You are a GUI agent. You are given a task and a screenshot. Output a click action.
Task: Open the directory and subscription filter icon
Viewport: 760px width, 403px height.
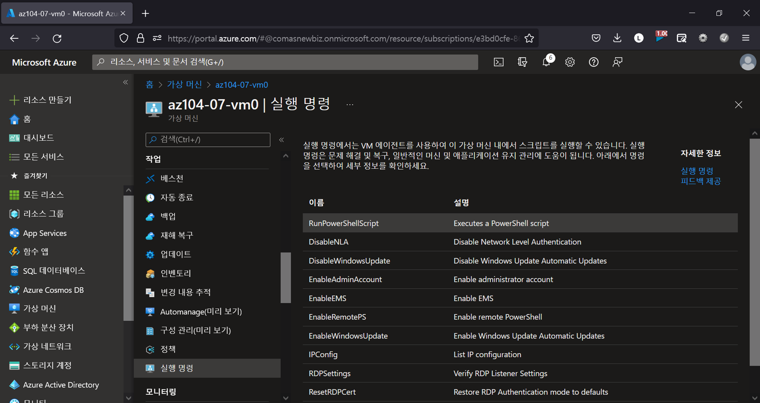point(522,62)
